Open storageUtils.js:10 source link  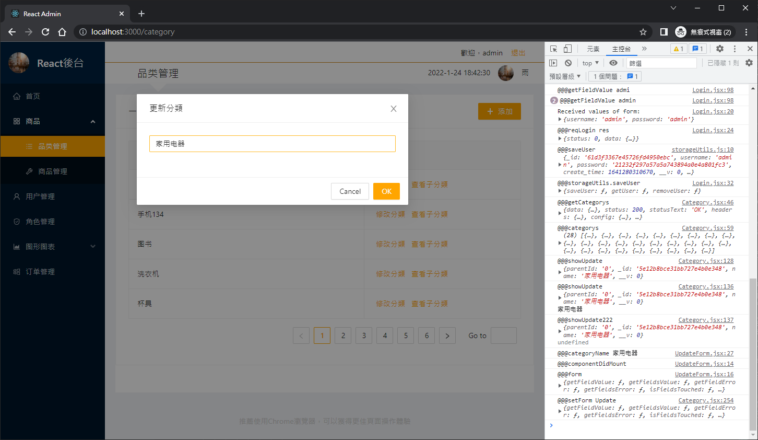coord(702,149)
